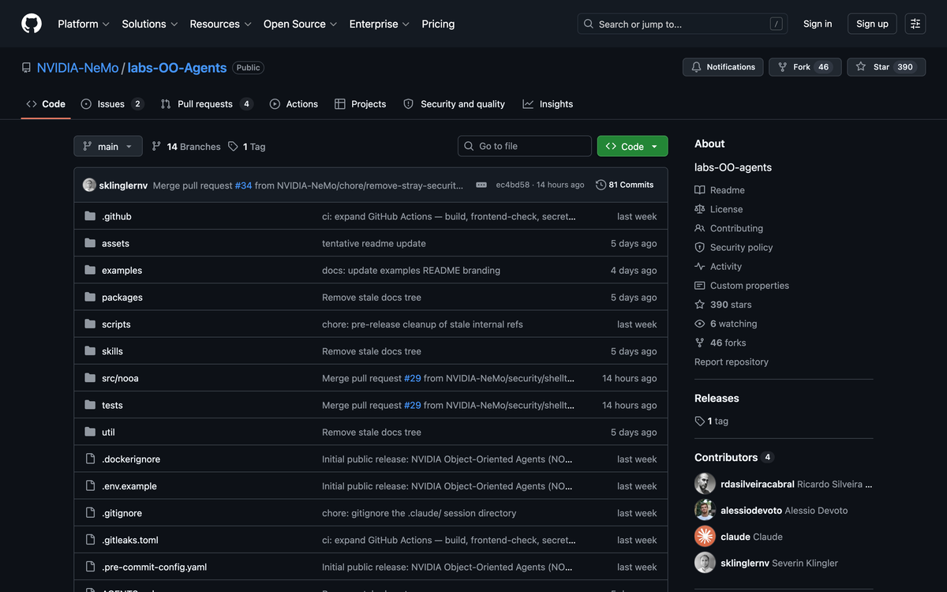The width and height of the screenshot is (947, 592).
Task: Open rdasilveiracabral contributor avatar
Action: click(705, 484)
